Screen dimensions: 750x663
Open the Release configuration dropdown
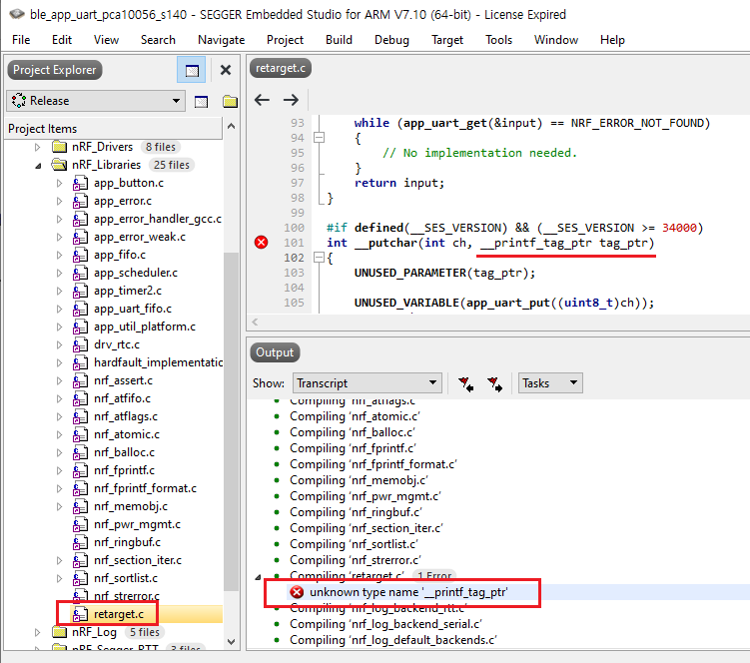[x=96, y=101]
